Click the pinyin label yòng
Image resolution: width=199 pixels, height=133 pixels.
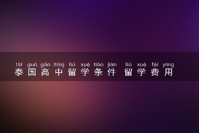pyautogui.click(x=168, y=65)
